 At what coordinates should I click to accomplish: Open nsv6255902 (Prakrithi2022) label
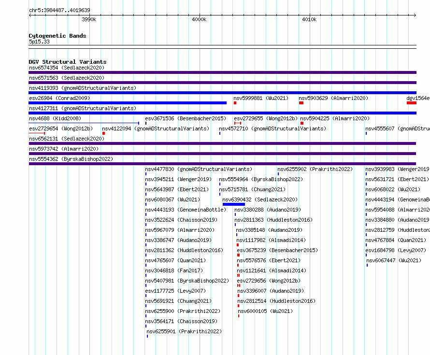(315, 169)
